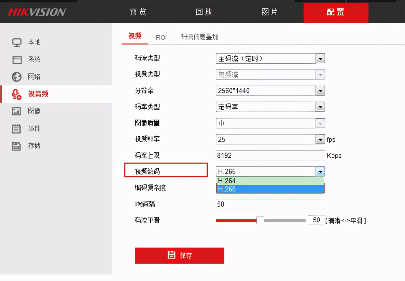Open the 网络 (Network) settings section

tap(34, 77)
